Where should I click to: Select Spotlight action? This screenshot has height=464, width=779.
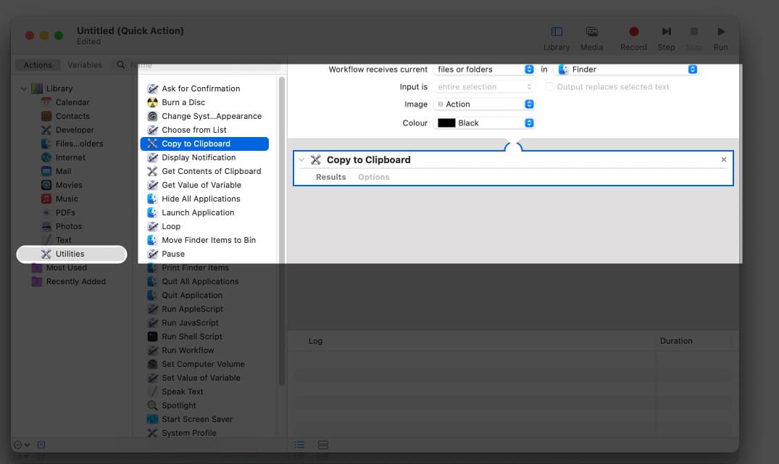tap(178, 406)
